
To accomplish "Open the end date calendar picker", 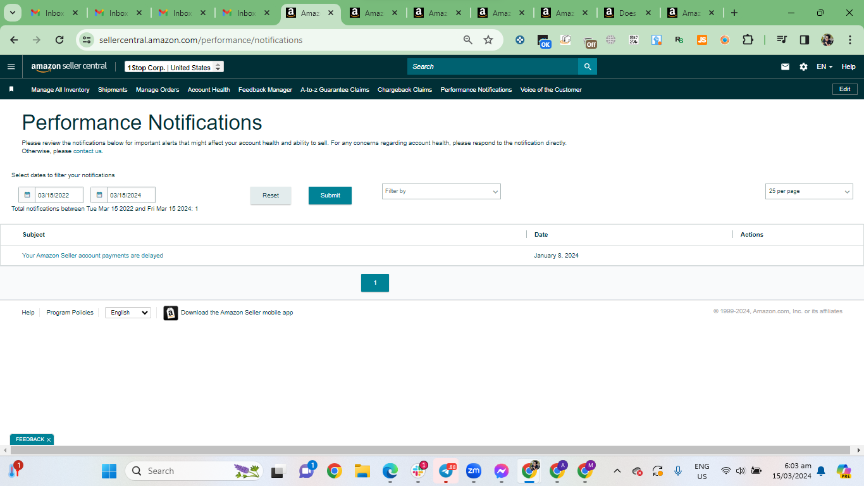I will 99,195.
